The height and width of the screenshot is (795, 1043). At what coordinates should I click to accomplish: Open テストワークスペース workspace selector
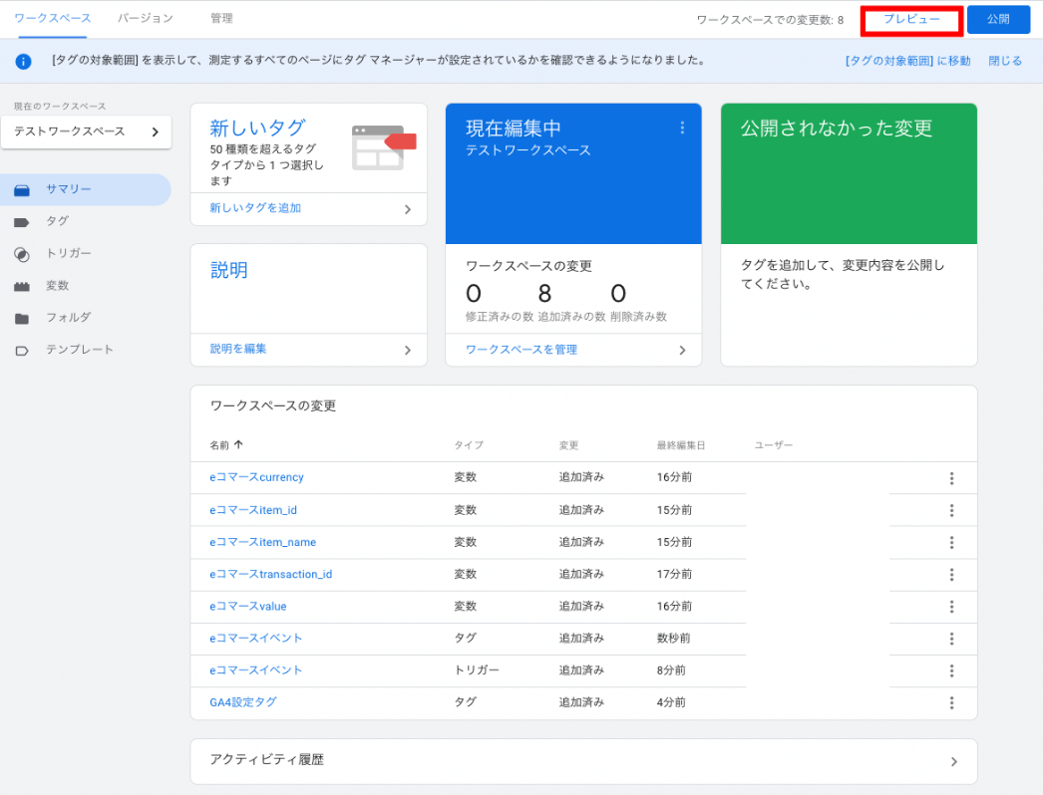coord(86,132)
